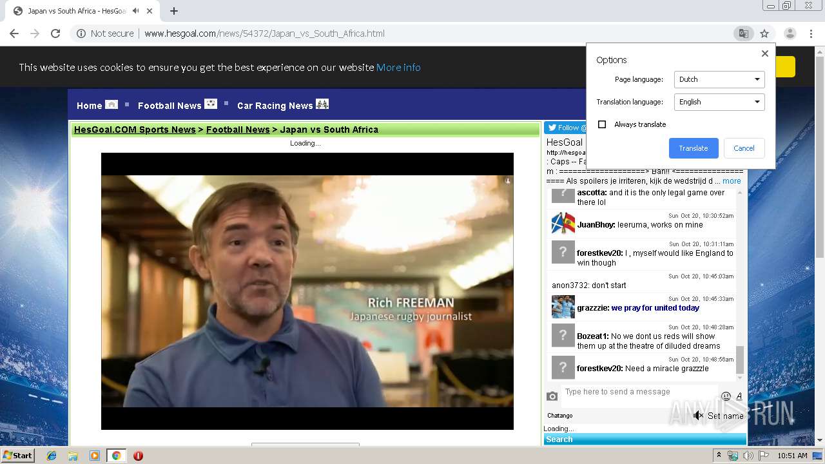Click the Google Translate icon in address bar

743,34
